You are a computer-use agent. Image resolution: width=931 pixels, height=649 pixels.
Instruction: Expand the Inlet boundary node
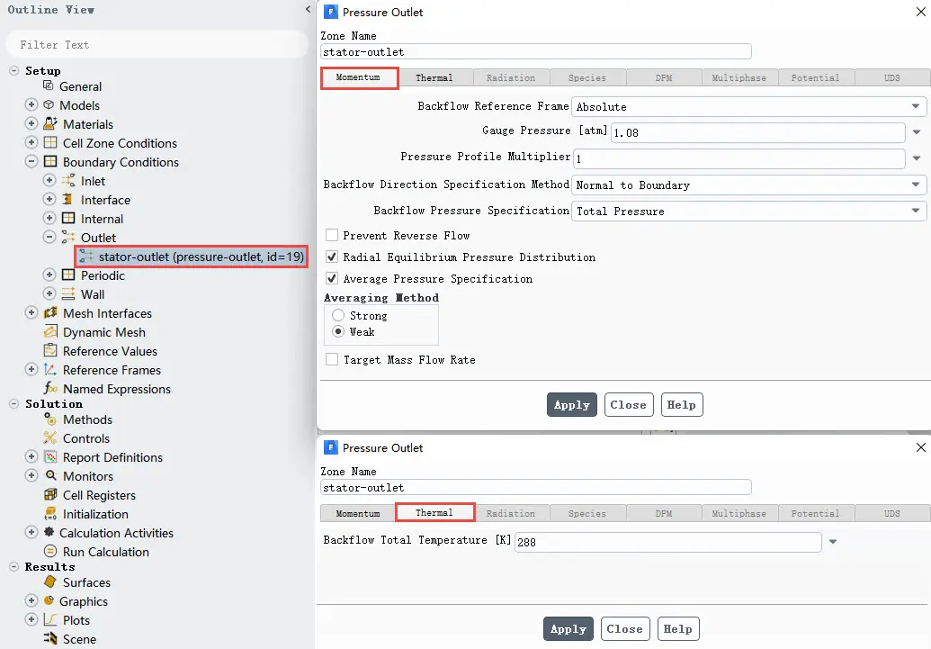tap(49, 180)
